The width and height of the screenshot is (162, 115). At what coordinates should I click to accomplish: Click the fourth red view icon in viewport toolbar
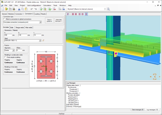(82, 14)
